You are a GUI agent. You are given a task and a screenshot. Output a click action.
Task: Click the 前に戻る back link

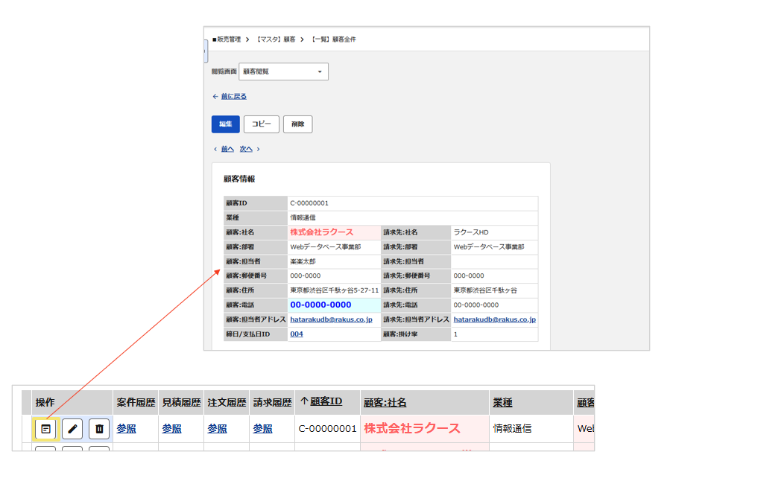point(233,97)
